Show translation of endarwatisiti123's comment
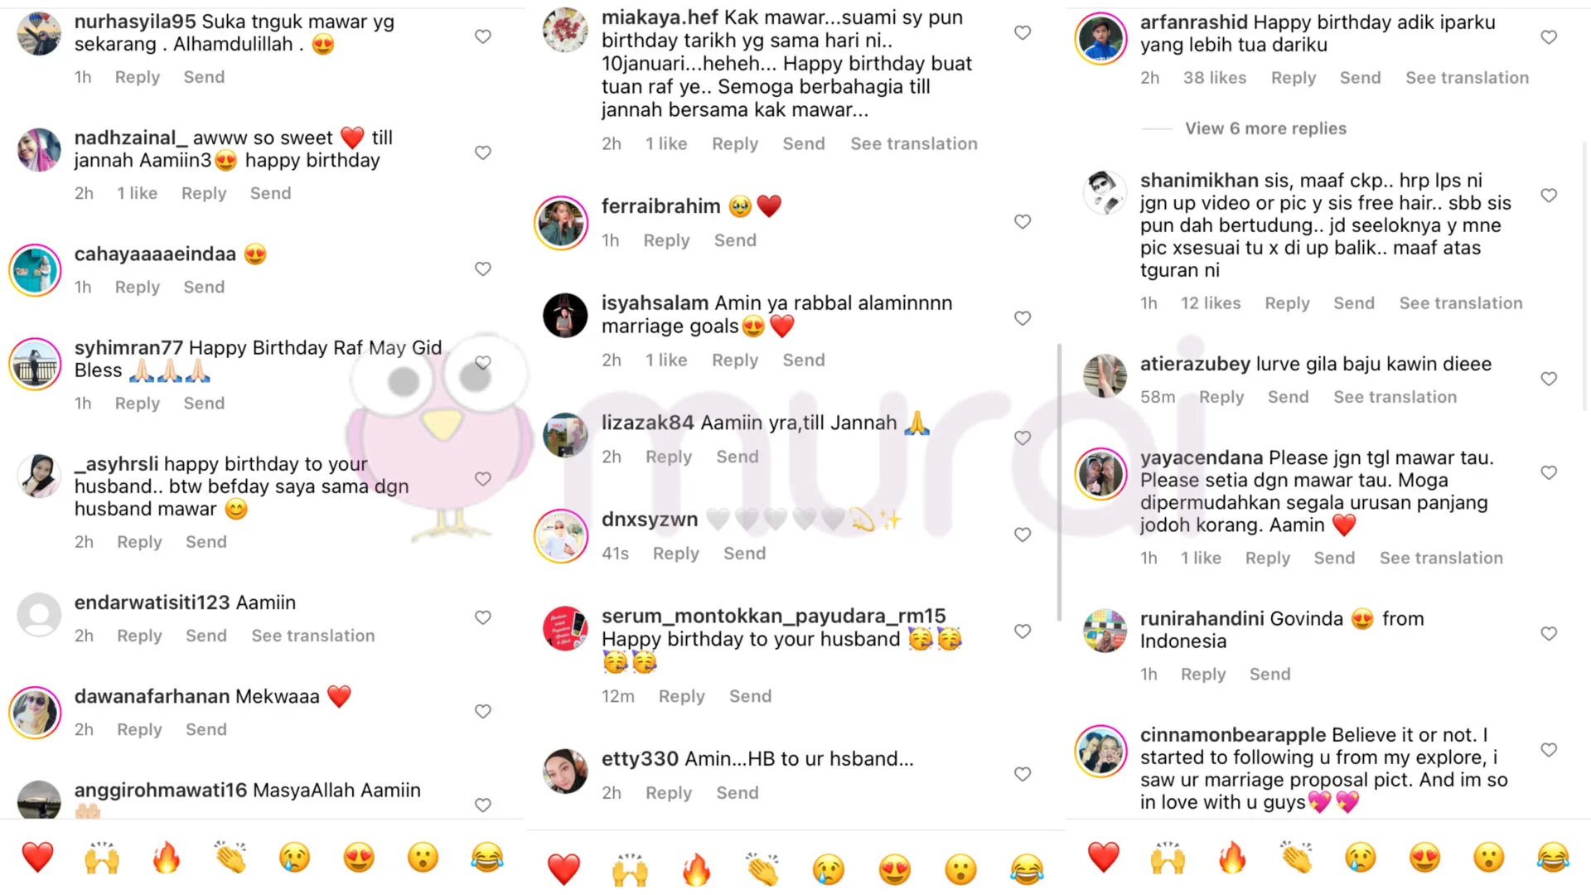 (x=313, y=636)
